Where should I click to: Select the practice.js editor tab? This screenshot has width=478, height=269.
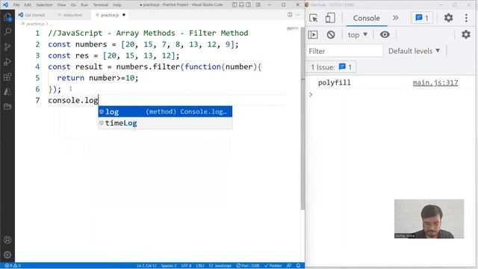110,15
